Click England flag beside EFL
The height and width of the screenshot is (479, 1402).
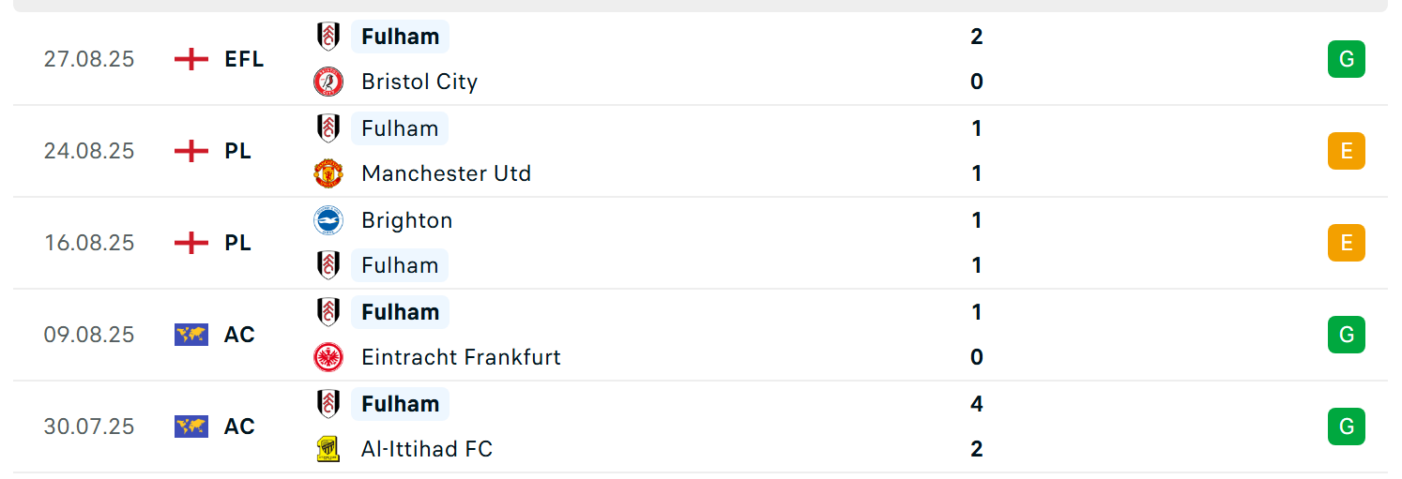coord(191,59)
